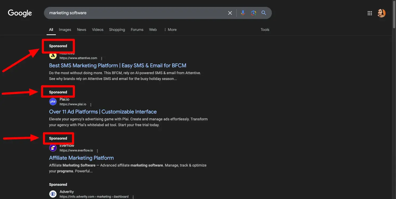Click the magnifying glass search button

click(x=264, y=13)
